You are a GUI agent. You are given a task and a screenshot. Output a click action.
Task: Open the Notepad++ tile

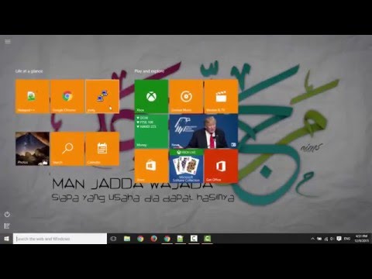[33, 96]
